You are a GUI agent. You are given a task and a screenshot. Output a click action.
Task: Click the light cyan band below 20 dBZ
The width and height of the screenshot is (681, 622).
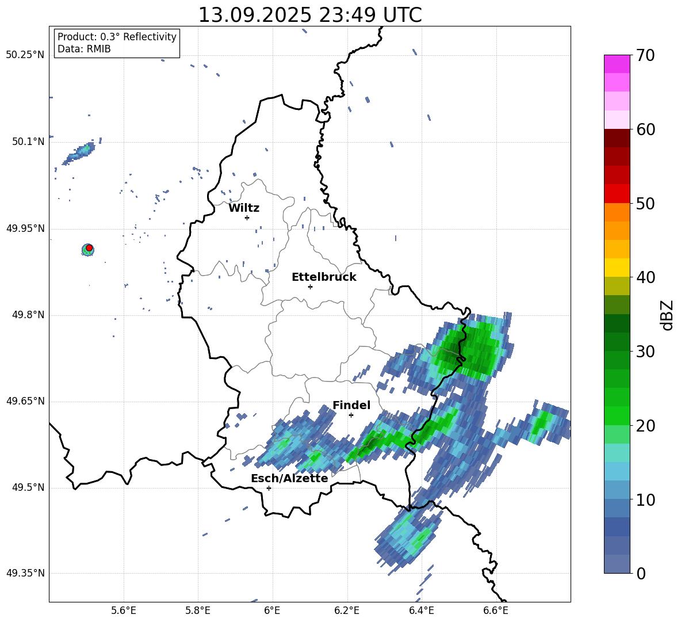617,453
